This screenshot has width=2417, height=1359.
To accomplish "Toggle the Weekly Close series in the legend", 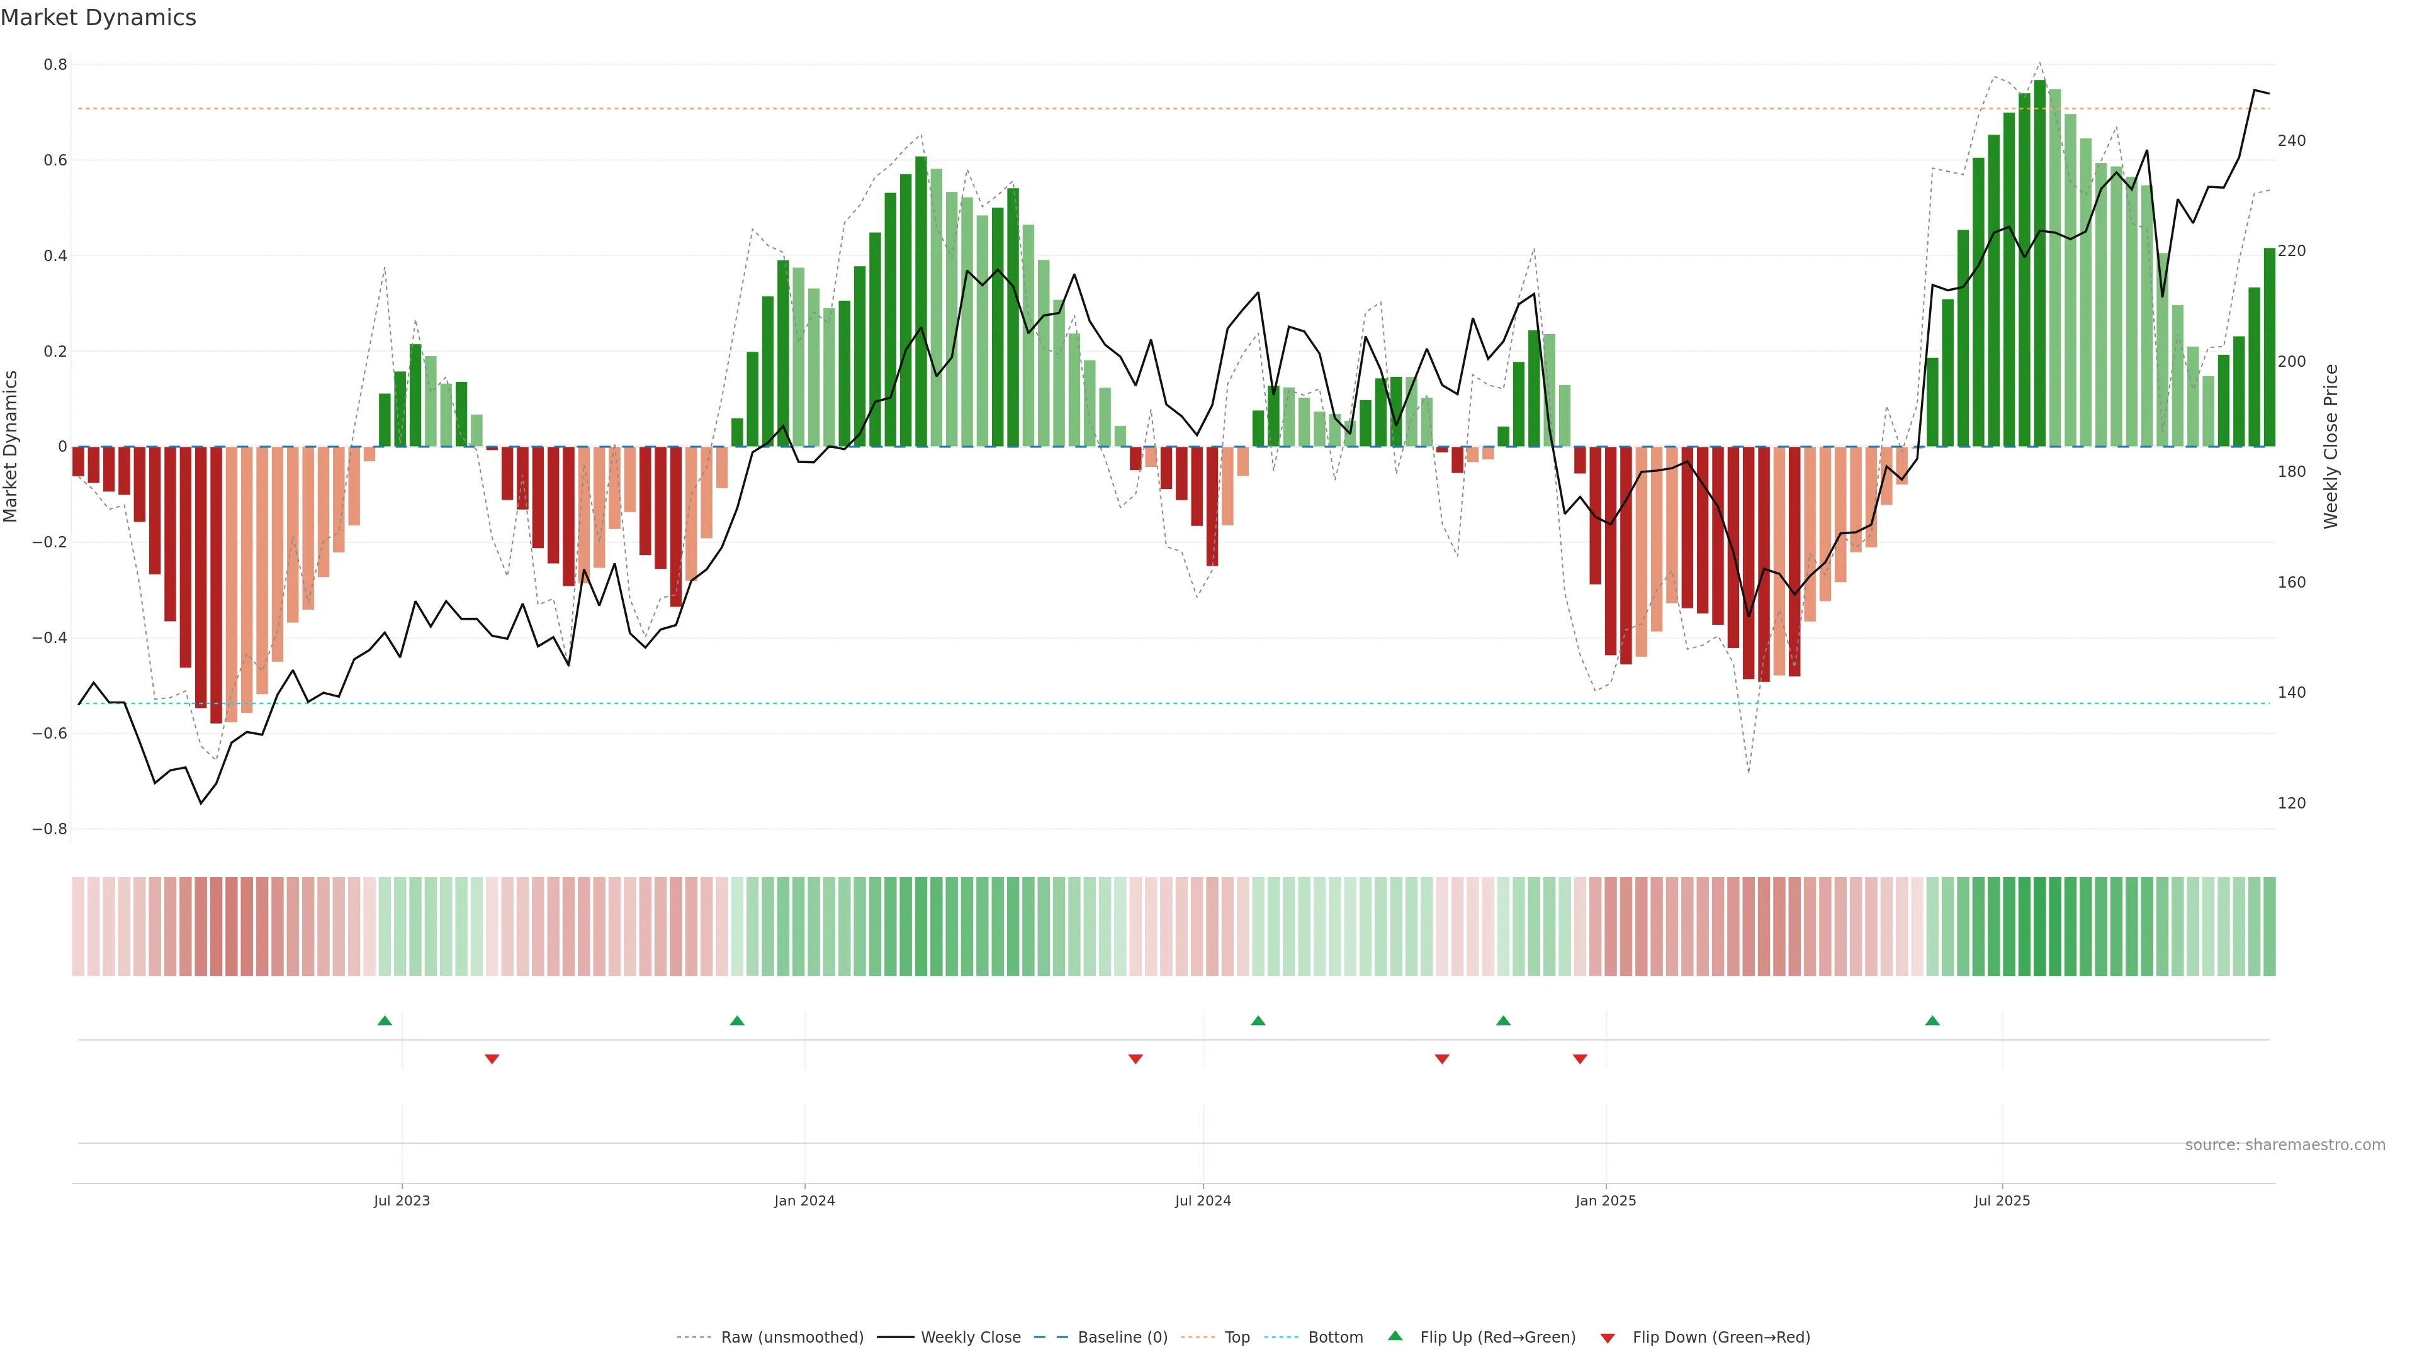I will click(x=970, y=1338).
